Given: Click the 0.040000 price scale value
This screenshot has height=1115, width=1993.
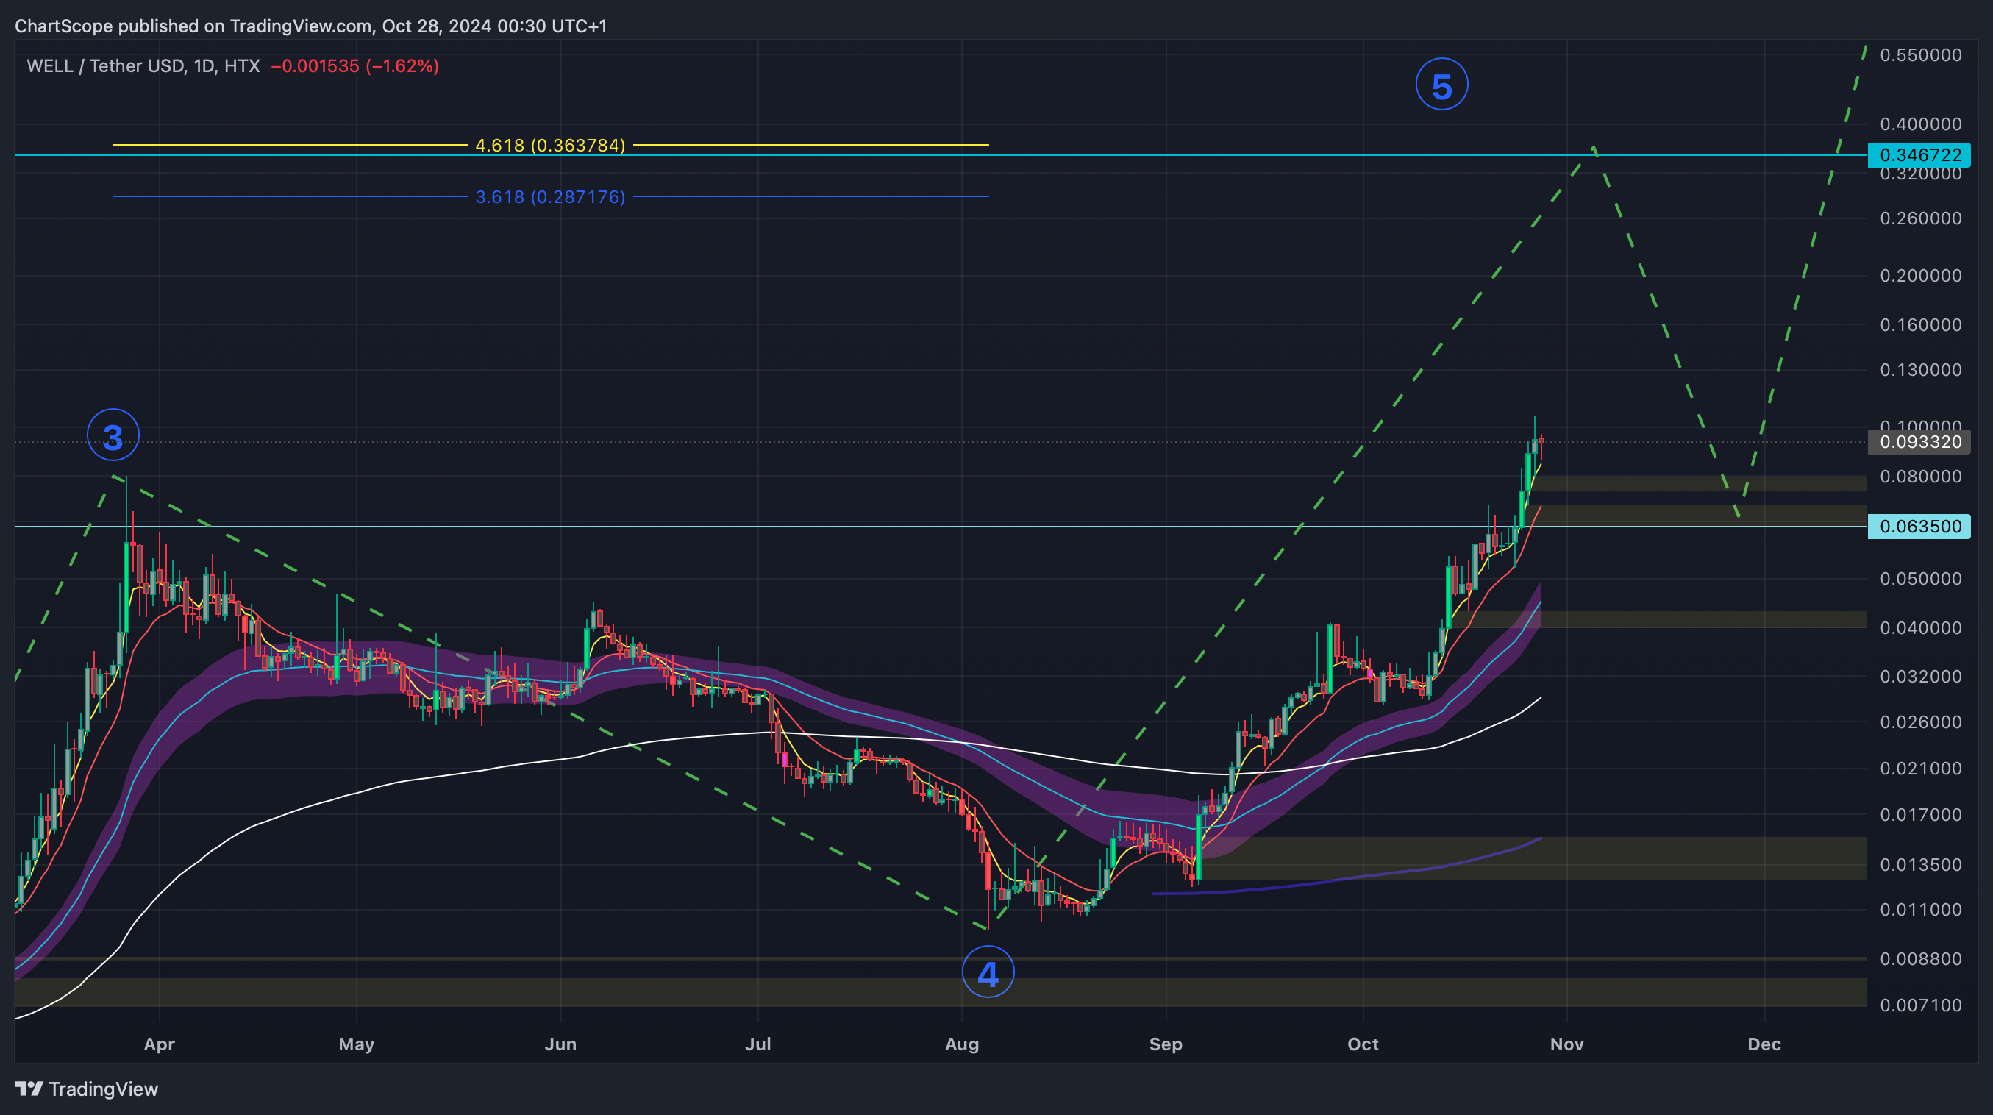Looking at the screenshot, I should (1921, 627).
